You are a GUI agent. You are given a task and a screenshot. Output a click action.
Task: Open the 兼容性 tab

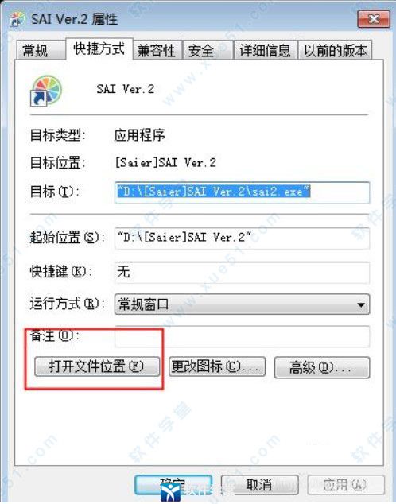157,50
